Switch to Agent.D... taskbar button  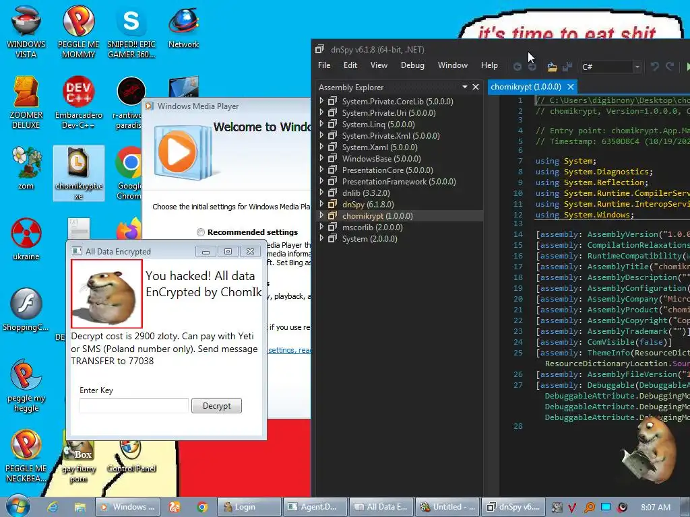click(315, 507)
